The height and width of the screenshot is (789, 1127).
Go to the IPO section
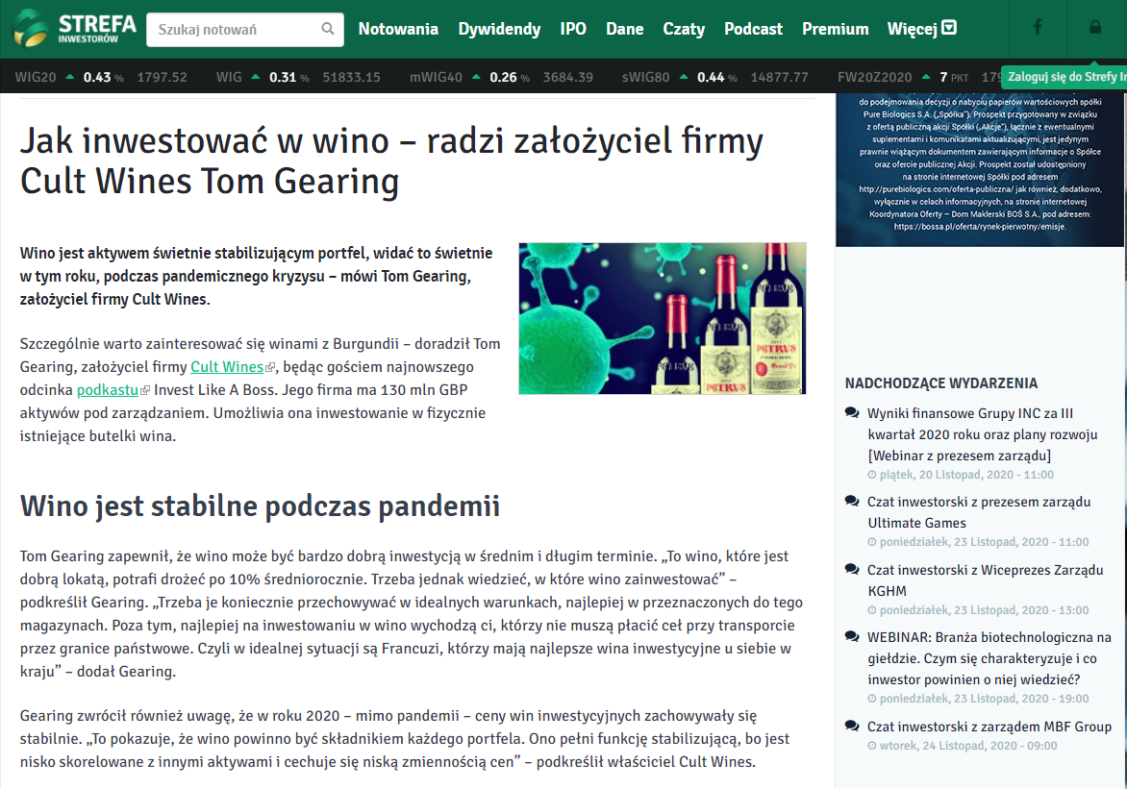(573, 29)
